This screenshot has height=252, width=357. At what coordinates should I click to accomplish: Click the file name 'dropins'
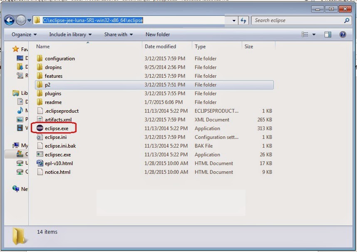[x=53, y=67]
